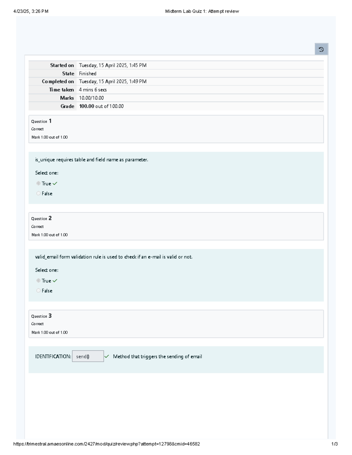Click 'Mark 1.00 out of 1.00' under Question 1
The width and height of the screenshot is (352, 455).
point(50,137)
